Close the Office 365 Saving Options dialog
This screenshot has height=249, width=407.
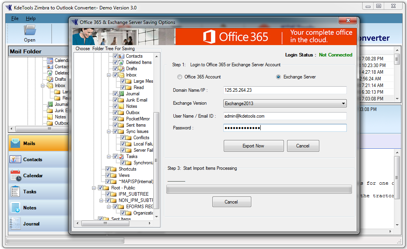tap(348, 20)
